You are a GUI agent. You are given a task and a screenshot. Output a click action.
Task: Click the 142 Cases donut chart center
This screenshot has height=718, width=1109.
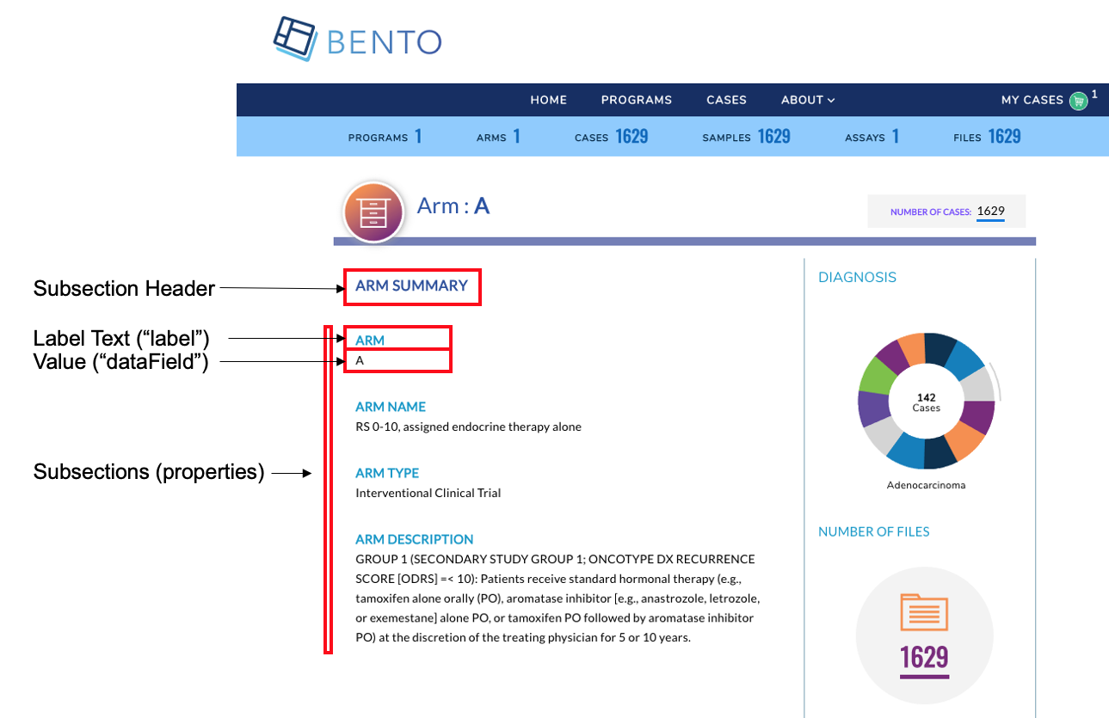point(926,402)
